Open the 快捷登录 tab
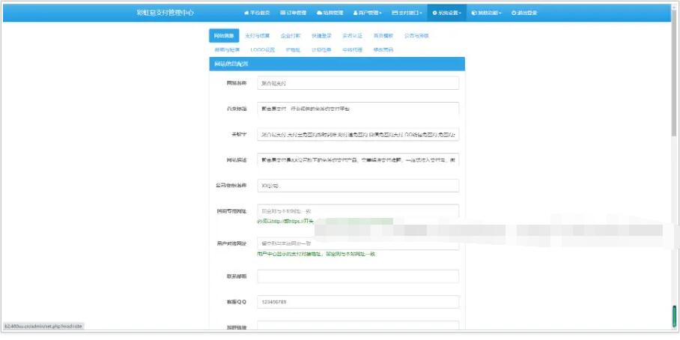The image size is (680, 340). coord(321,36)
